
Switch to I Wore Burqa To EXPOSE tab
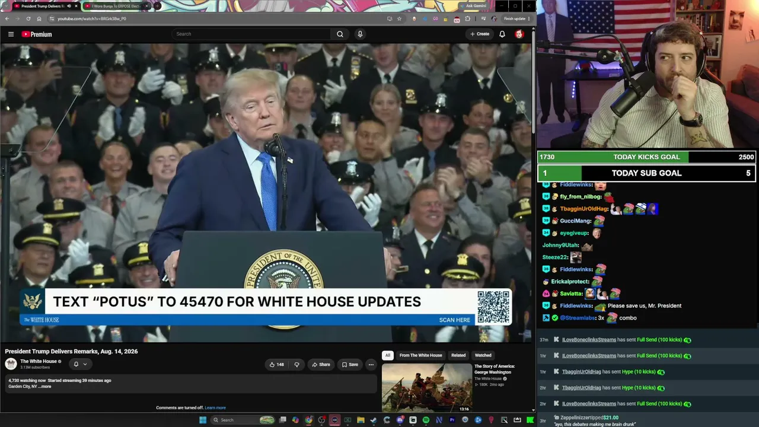117,6
